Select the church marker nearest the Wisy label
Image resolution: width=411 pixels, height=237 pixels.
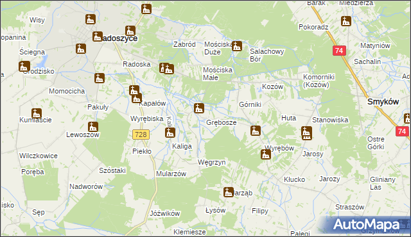(x=91, y=19)
